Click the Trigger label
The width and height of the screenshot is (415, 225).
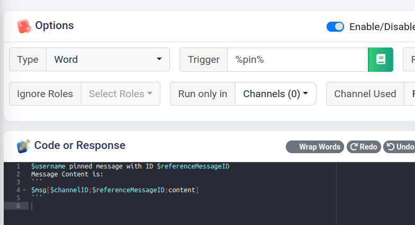tap(203, 60)
